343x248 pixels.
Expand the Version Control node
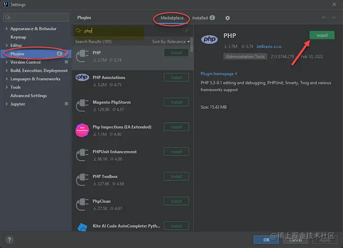click(x=6, y=62)
